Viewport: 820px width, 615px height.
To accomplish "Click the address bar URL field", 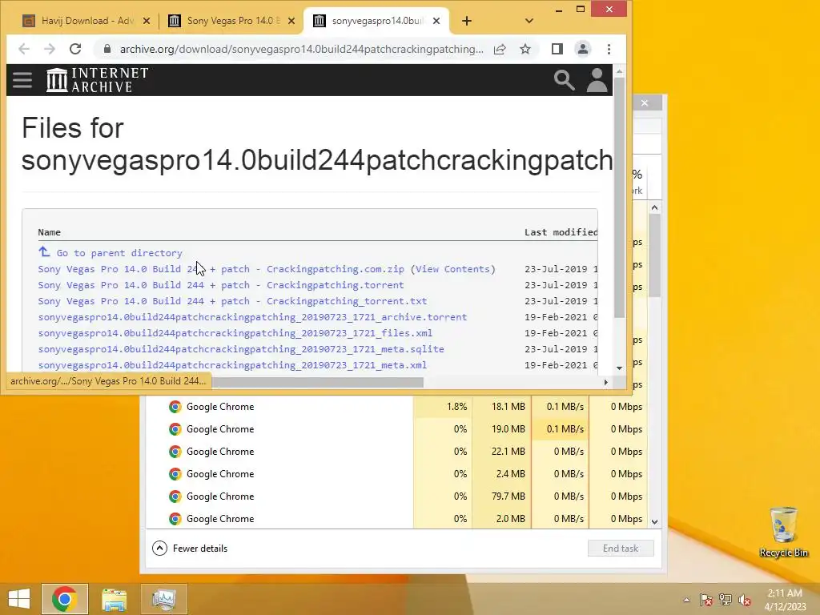I will point(301,49).
